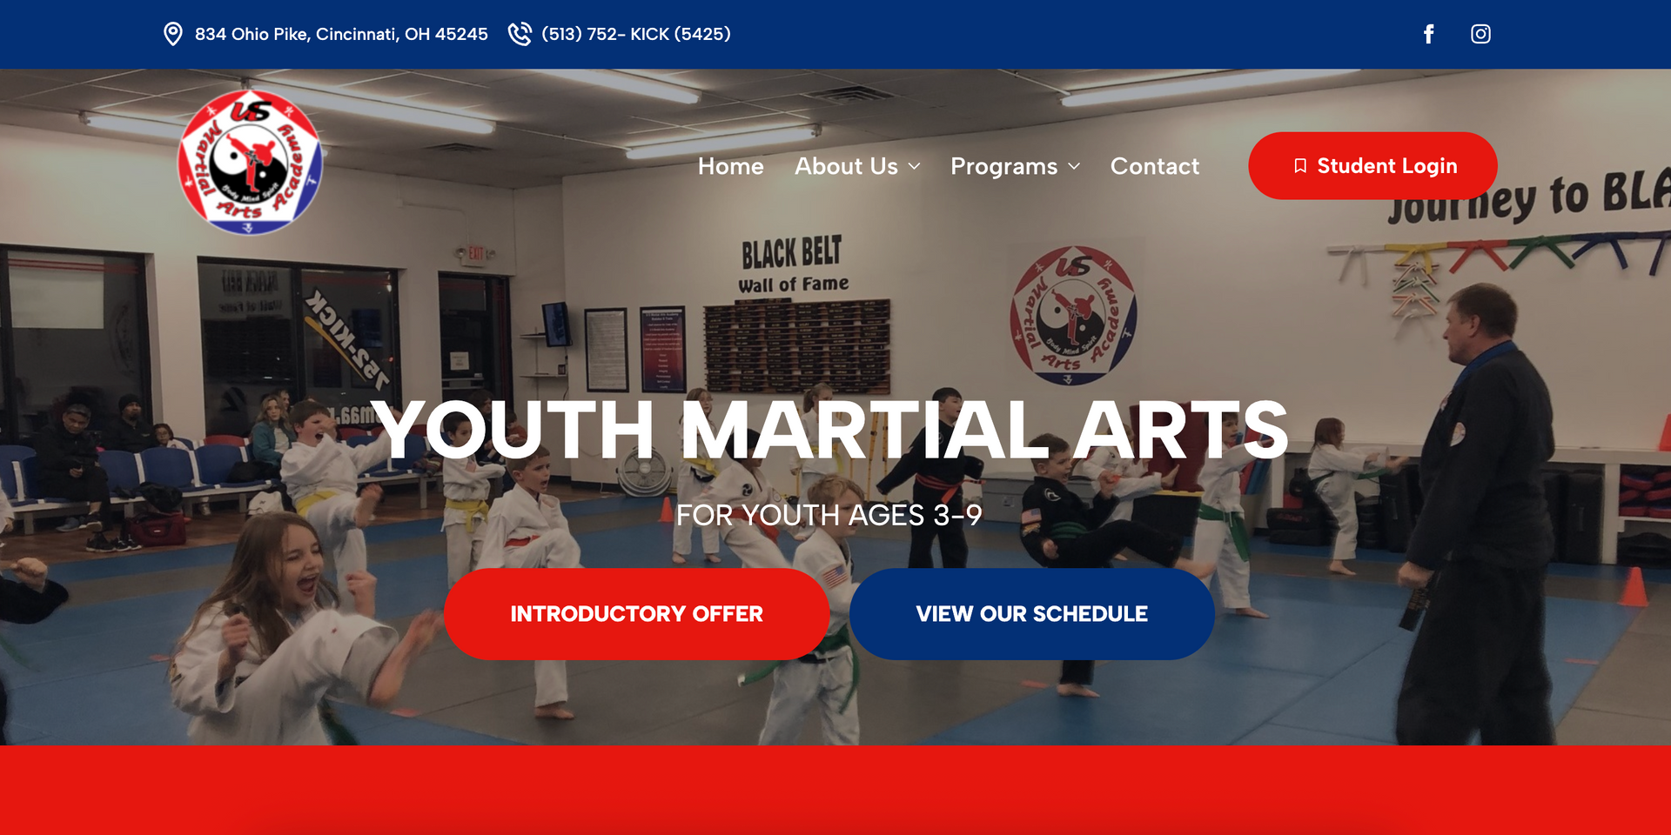Open the Contact menu item
Screen dimensions: 1671x835
point(1155,166)
